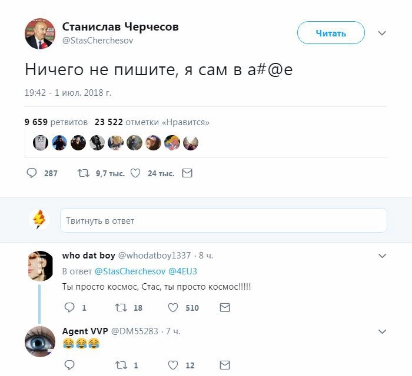Image resolution: width=412 pixels, height=376 pixels.
Task: Retweet the main tweet showing 9,7 тыс.
Action: pos(84,173)
